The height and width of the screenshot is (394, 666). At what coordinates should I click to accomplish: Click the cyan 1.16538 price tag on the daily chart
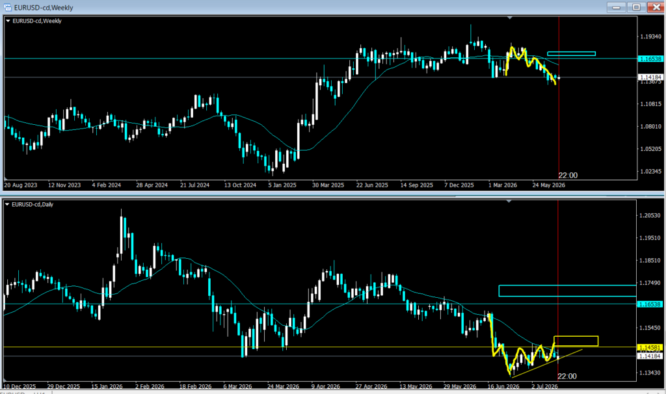pyautogui.click(x=650, y=304)
